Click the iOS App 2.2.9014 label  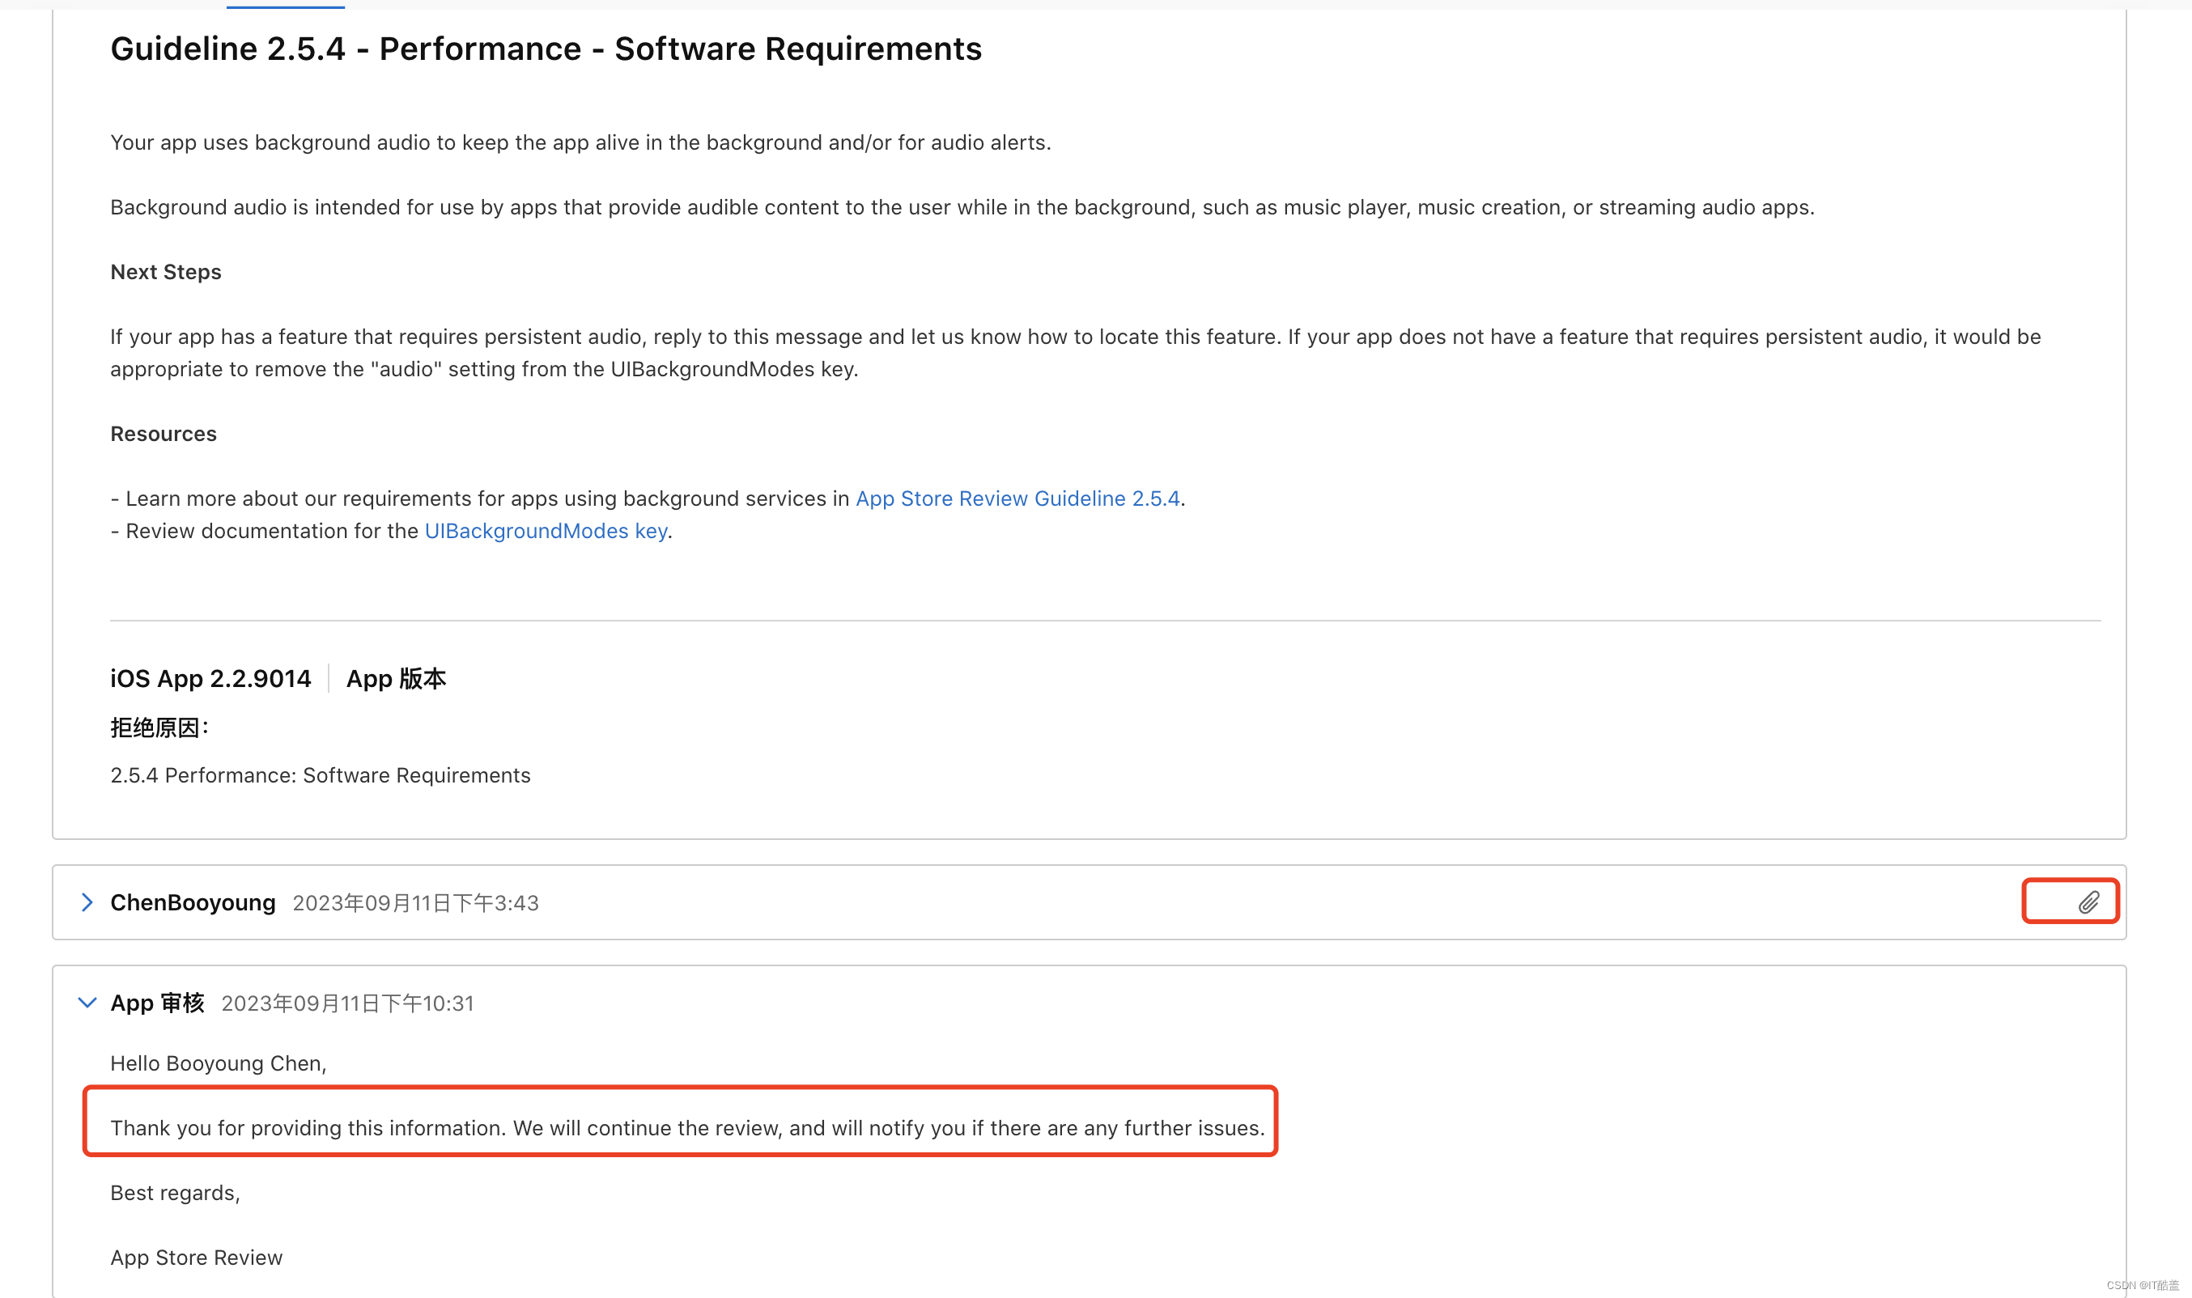coord(210,679)
